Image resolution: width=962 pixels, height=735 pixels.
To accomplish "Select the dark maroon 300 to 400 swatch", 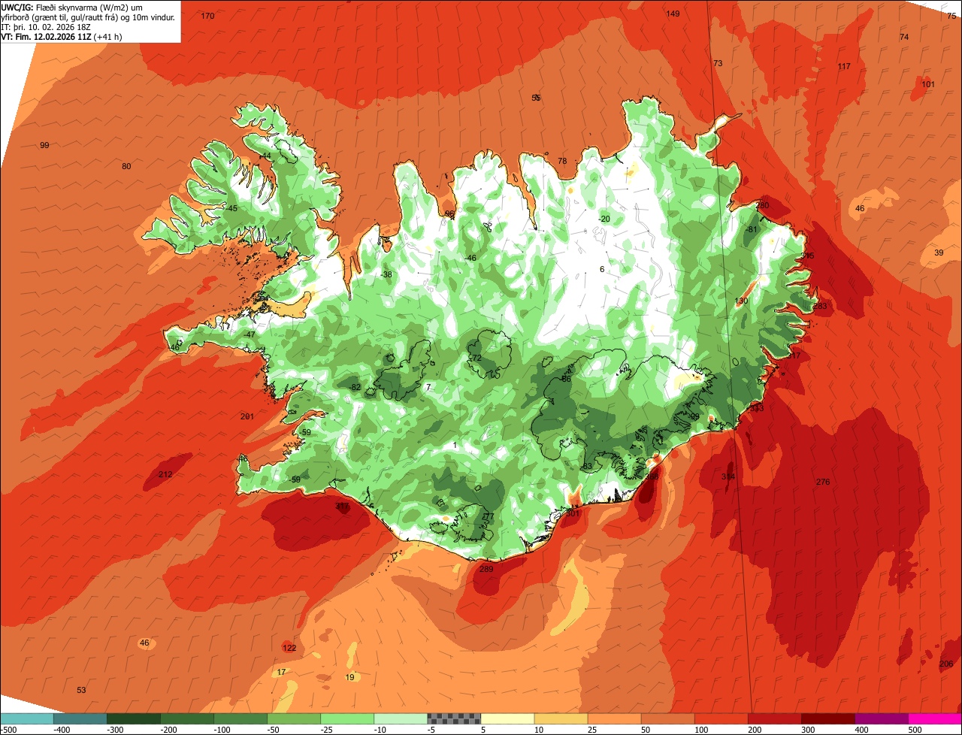I will (x=827, y=718).
